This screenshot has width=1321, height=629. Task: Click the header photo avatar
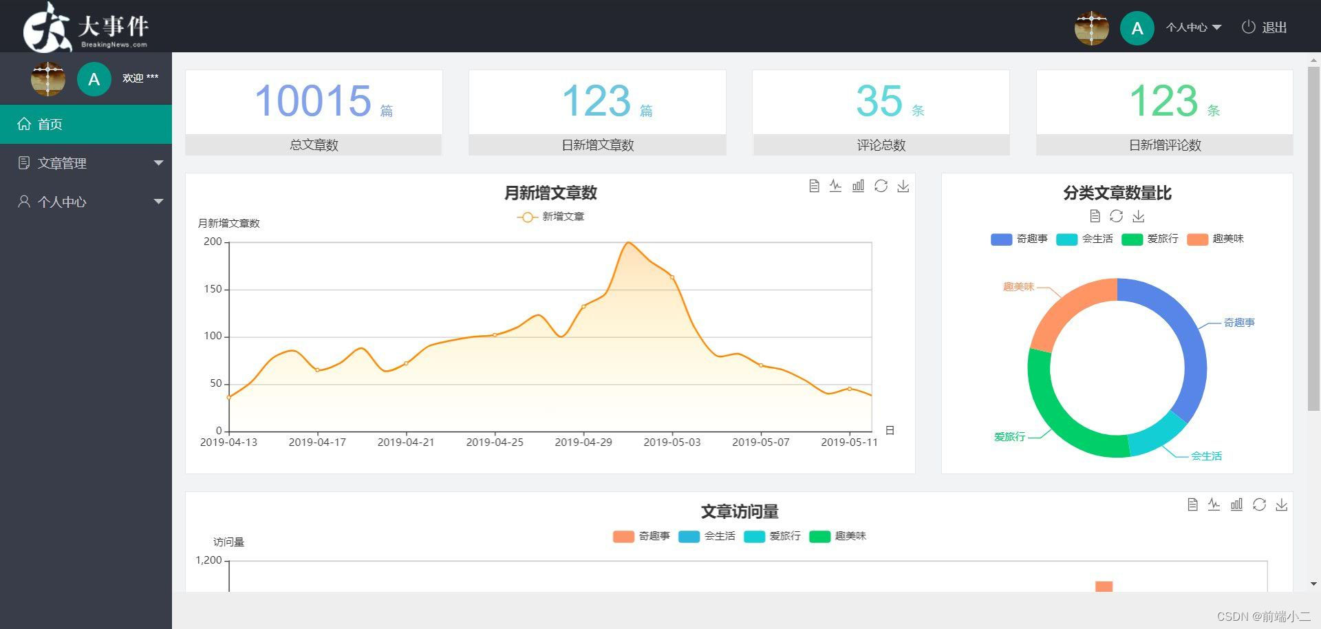click(1091, 28)
